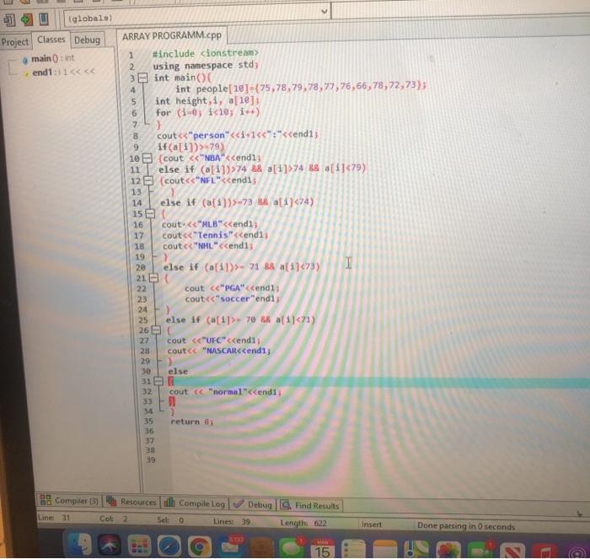Click the Find Results magnifier icon

(286, 504)
